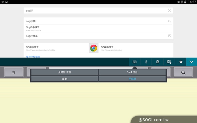Viewport: 197px width, 123px height.
Task: Select the suggestion 'sogi手機王'
Action: pos(98,36)
